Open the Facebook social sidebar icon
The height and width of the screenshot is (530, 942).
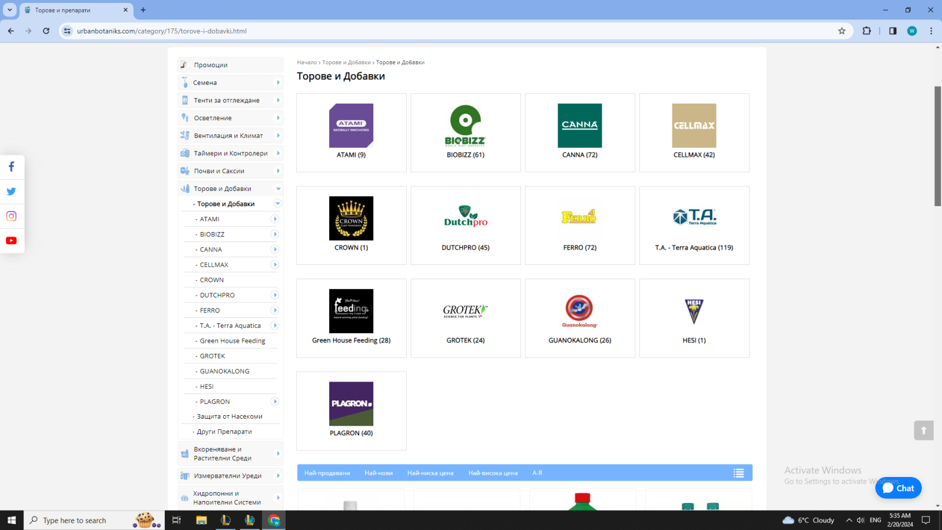click(x=11, y=167)
